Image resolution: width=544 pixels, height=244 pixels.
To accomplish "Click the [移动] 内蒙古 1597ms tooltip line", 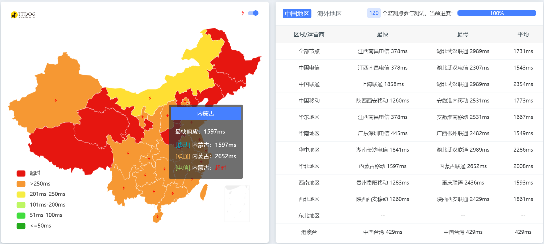I will (206, 145).
